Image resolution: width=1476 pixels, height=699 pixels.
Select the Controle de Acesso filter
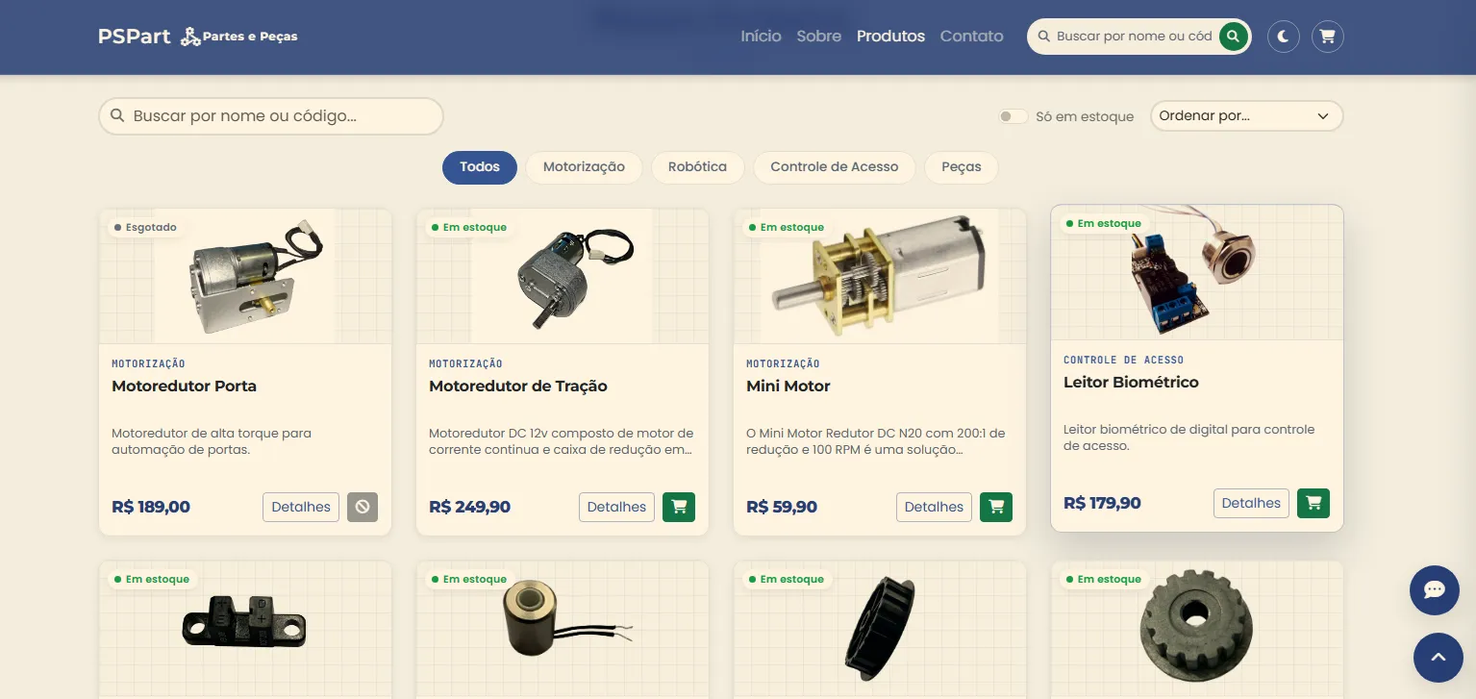point(835,167)
